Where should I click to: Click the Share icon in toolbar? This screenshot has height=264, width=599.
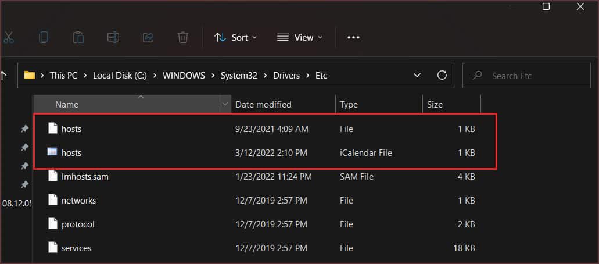point(148,37)
